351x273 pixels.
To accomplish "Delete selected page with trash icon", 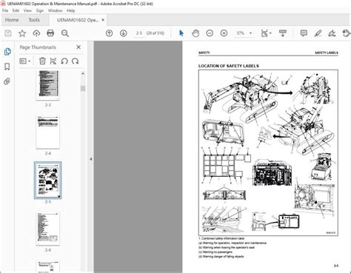I will [42, 61].
